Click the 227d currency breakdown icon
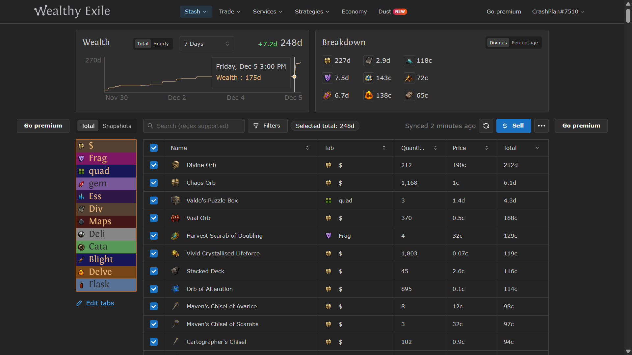Screen dimensions: 632x355 coord(327,61)
